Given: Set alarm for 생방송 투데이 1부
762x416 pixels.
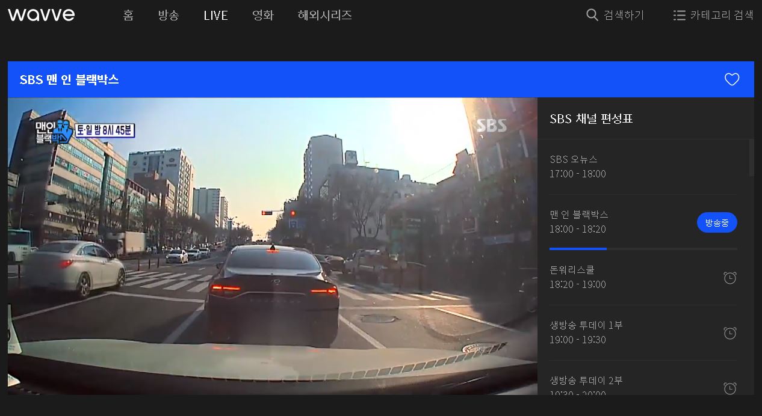Looking at the screenshot, I should [x=730, y=333].
